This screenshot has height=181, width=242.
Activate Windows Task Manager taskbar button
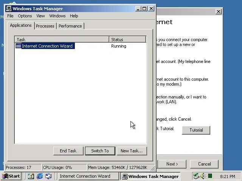point(150,176)
